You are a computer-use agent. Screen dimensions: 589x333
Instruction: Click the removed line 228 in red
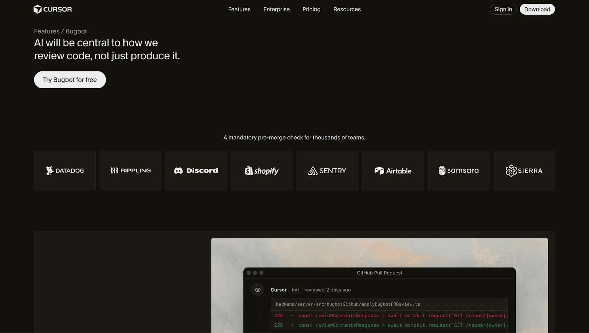pos(389,315)
